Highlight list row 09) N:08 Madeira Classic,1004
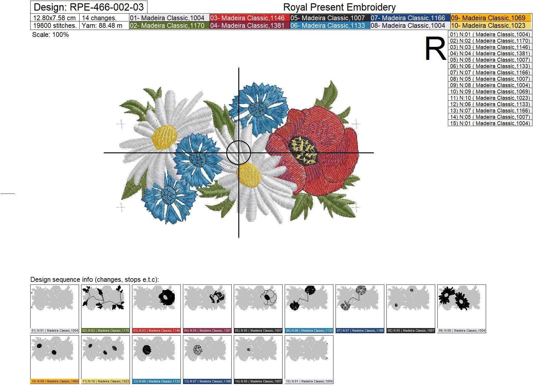 [490, 85]
